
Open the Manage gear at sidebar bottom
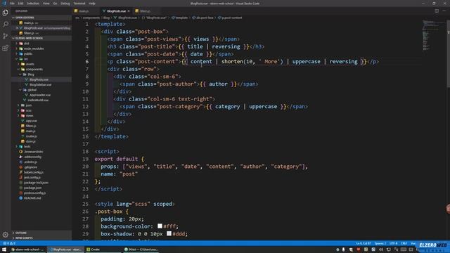click(x=5, y=235)
